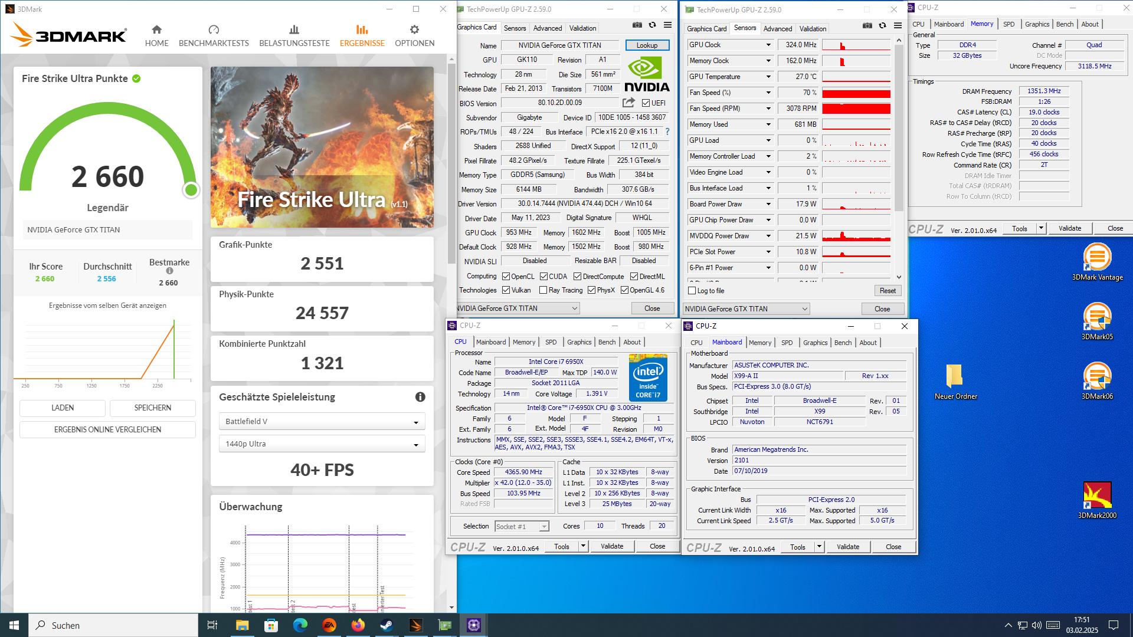
Task: Open Steam from the taskbar
Action: click(387, 625)
